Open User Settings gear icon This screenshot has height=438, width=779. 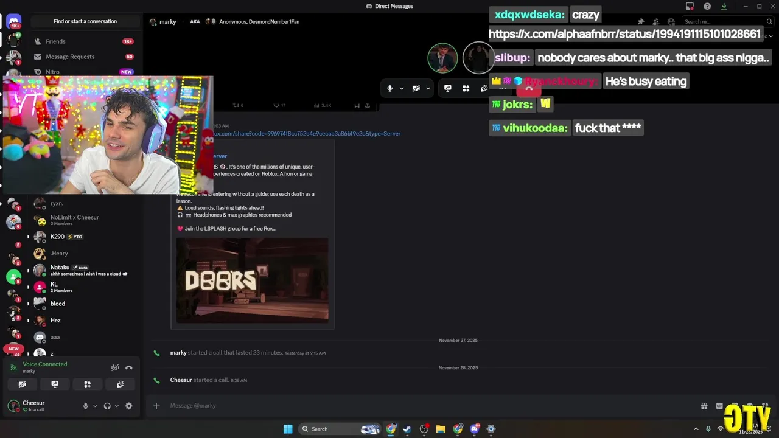(x=129, y=406)
